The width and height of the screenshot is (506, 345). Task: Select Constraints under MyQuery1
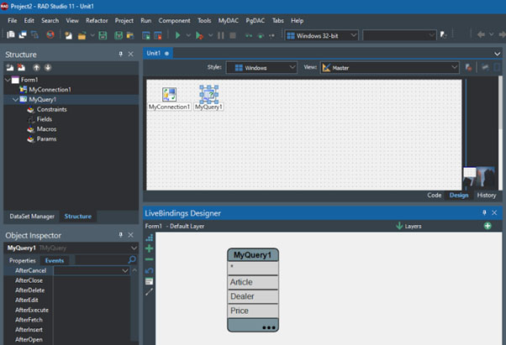[x=51, y=109]
